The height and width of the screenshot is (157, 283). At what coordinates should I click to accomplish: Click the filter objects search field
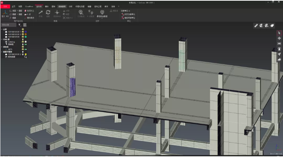[x=9, y=25]
